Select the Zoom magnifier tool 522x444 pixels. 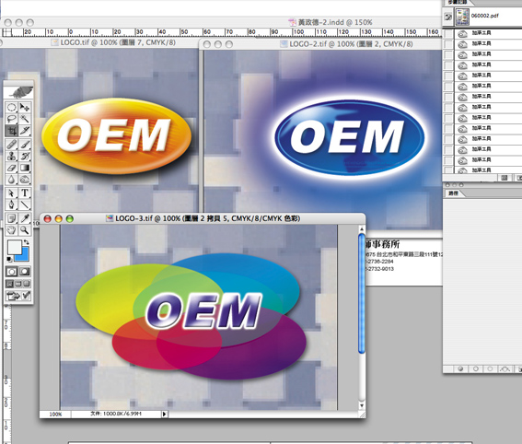[25, 229]
